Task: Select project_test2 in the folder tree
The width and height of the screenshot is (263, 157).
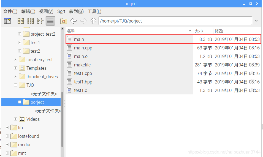Action: click(43, 34)
